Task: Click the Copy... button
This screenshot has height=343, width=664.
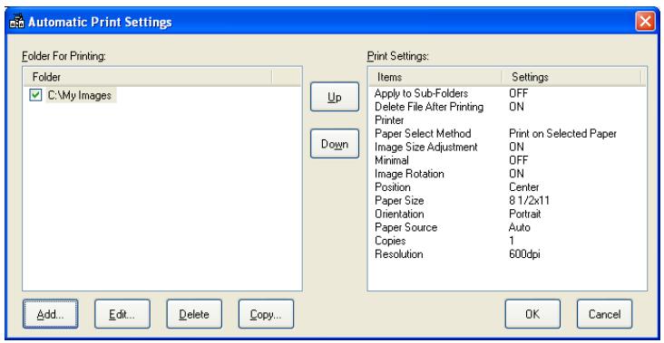Action: [266, 314]
